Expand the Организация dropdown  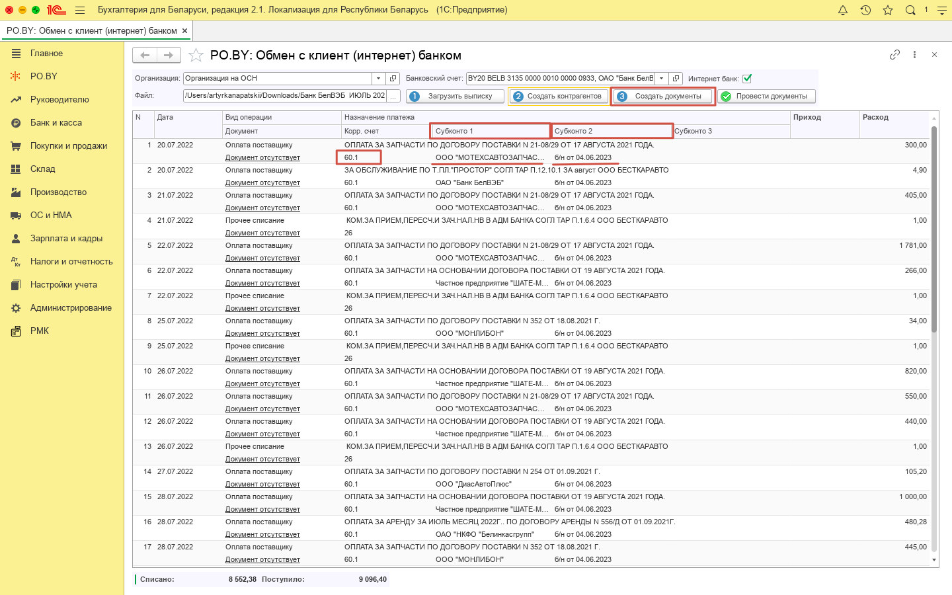pos(378,78)
